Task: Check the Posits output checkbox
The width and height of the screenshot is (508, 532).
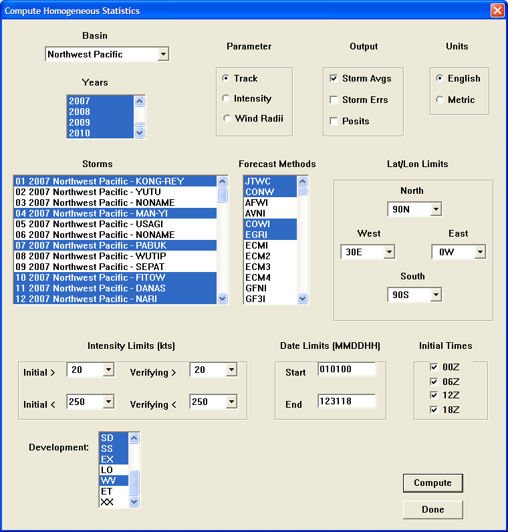Action: 334,121
